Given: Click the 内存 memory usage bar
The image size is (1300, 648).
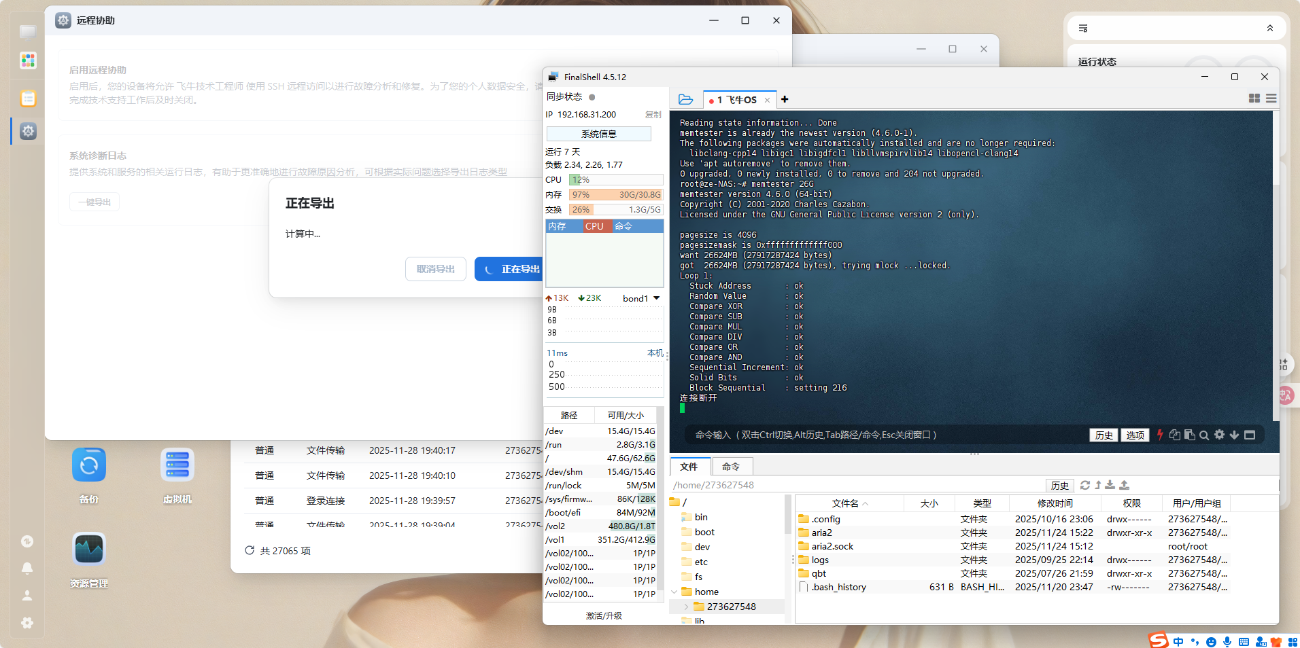Looking at the screenshot, I should point(616,195).
